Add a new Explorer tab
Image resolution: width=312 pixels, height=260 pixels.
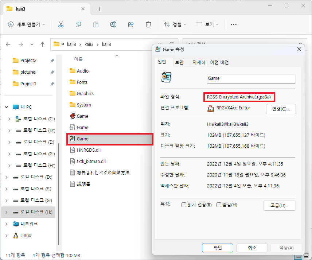click(100, 9)
